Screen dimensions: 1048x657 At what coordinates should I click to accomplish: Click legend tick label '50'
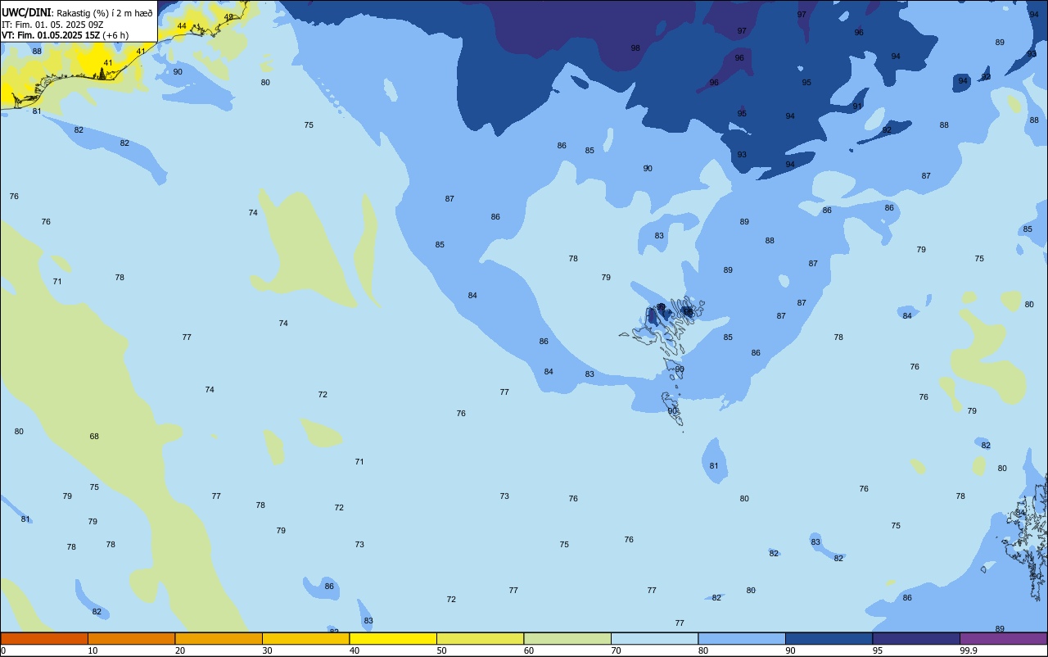pyautogui.click(x=441, y=650)
